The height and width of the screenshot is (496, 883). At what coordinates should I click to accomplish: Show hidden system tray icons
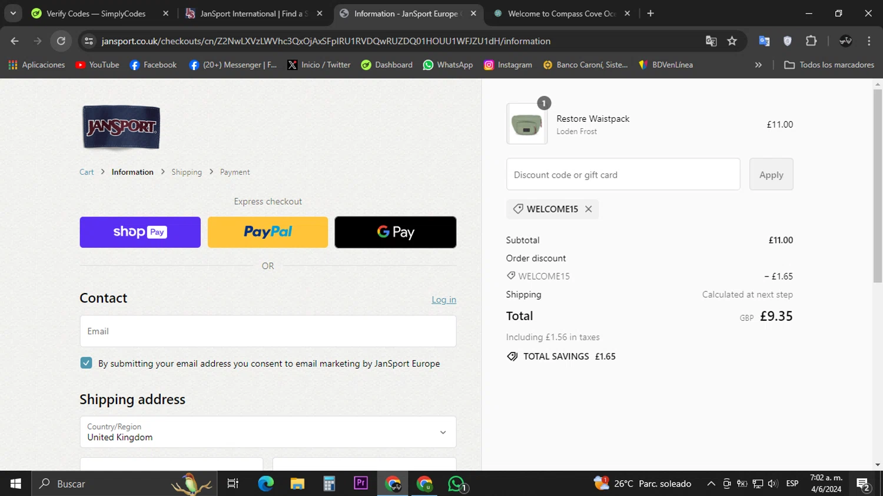[x=711, y=484]
